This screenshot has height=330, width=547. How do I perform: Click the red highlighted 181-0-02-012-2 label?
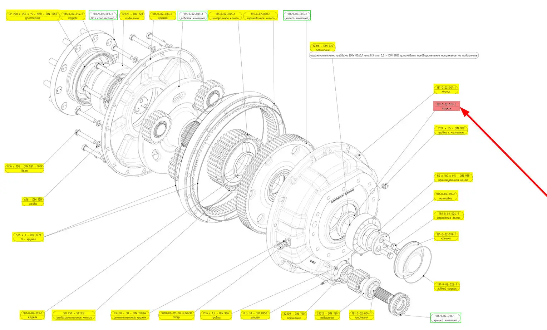tap(446, 106)
